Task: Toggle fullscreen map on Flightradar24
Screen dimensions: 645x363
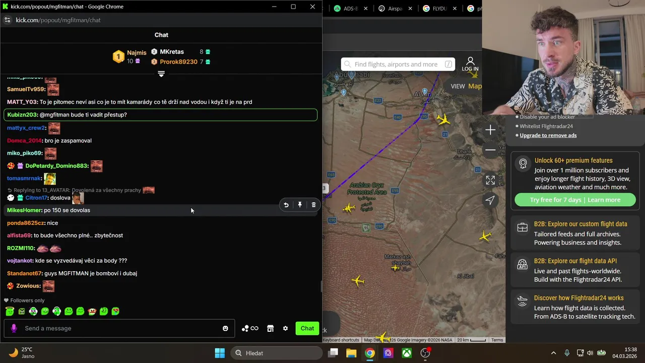Action: (x=490, y=180)
